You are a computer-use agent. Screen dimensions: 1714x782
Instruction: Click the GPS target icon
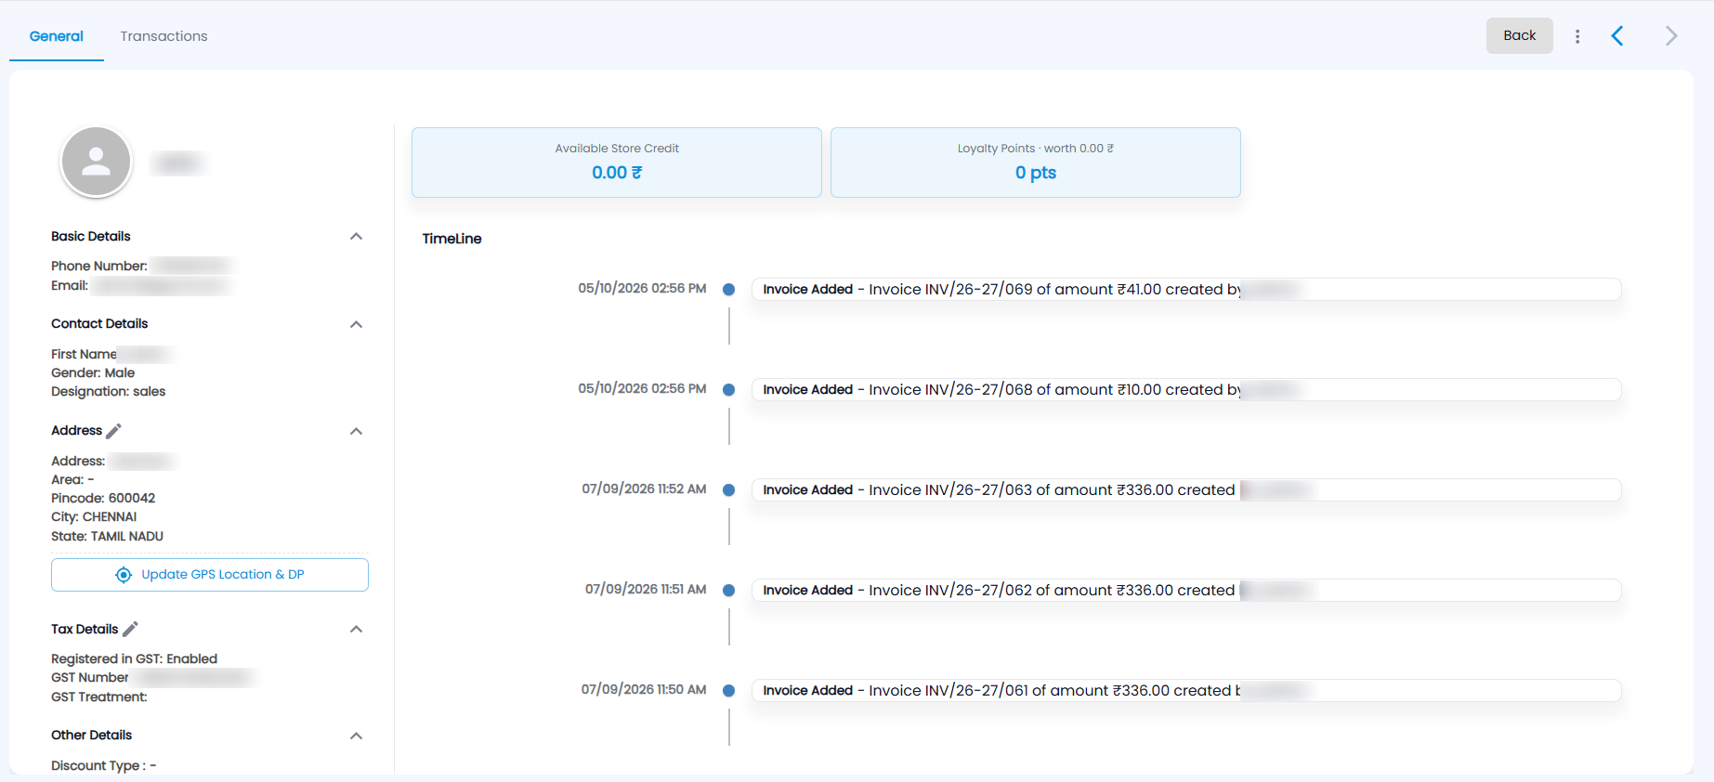pyautogui.click(x=124, y=575)
